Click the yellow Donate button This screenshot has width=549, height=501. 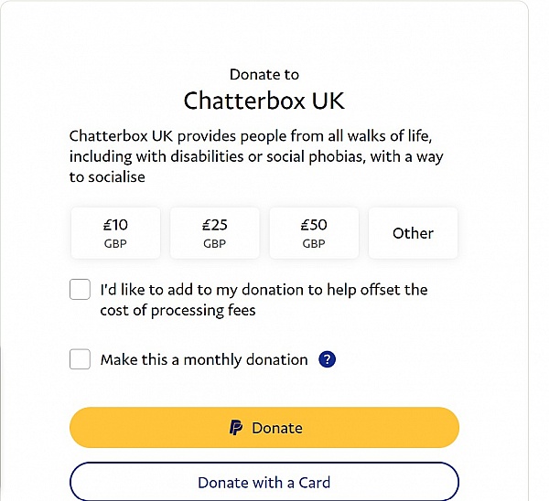[264, 428]
